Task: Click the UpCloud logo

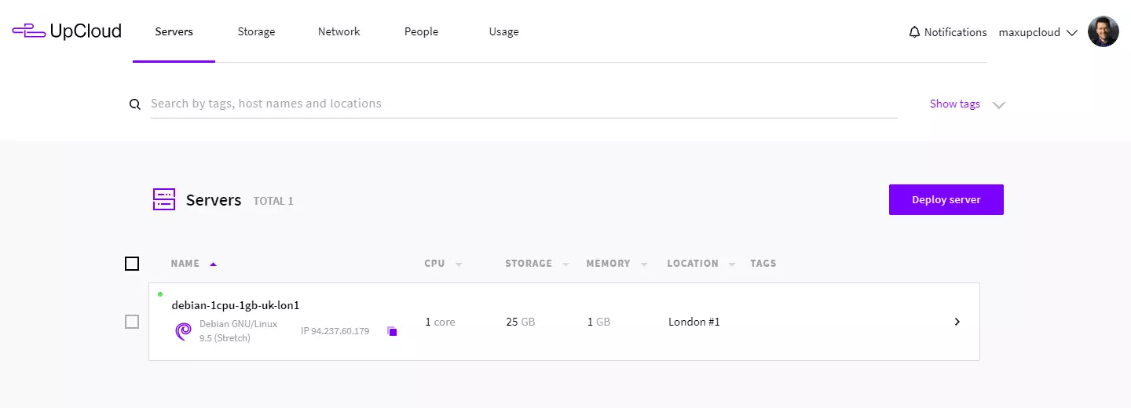Action: pos(67,31)
